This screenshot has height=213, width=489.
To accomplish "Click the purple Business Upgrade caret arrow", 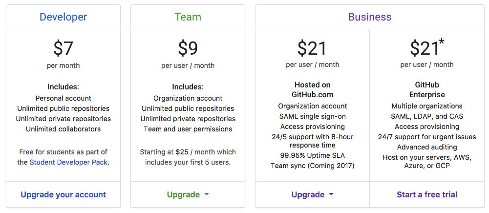I will [x=331, y=194].
